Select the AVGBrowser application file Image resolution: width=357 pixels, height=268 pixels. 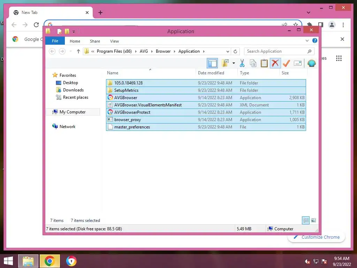[206, 98]
